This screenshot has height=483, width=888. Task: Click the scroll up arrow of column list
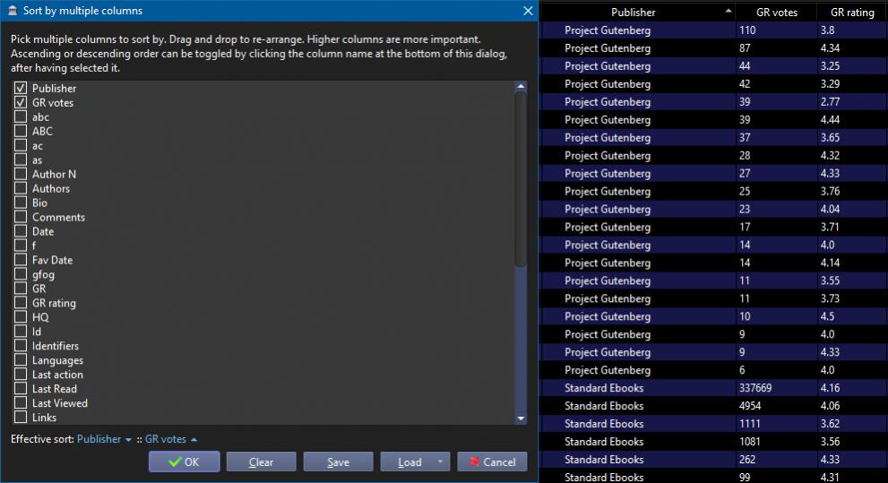click(x=521, y=87)
